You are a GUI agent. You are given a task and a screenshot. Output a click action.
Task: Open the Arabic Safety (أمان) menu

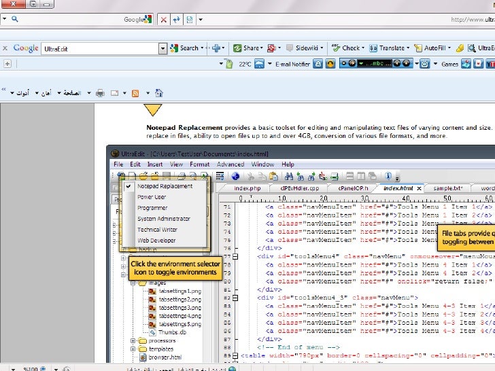[44, 93]
